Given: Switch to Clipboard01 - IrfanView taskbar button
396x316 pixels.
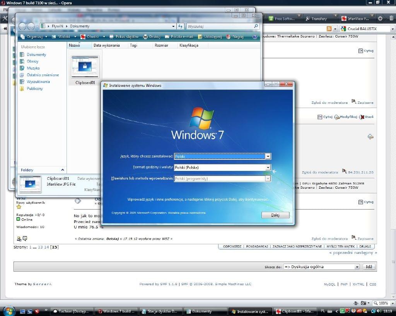Looking at the screenshot, I should (x=295, y=311).
